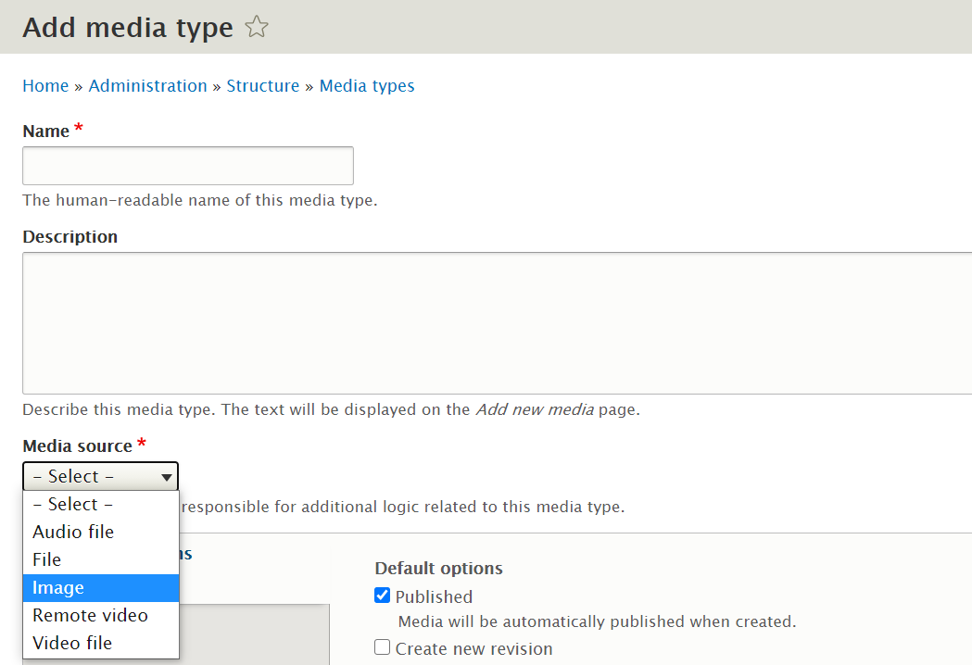972x665 pixels.
Task: Select File in the media source options
Action: click(46, 559)
